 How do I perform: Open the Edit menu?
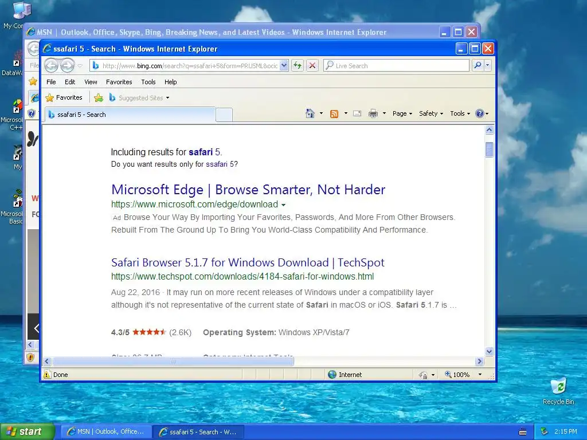click(70, 82)
